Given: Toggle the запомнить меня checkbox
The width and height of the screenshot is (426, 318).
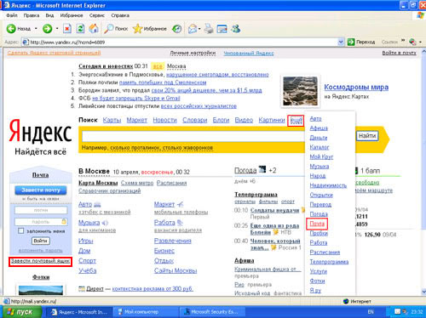Looking at the screenshot, I should [21, 231].
